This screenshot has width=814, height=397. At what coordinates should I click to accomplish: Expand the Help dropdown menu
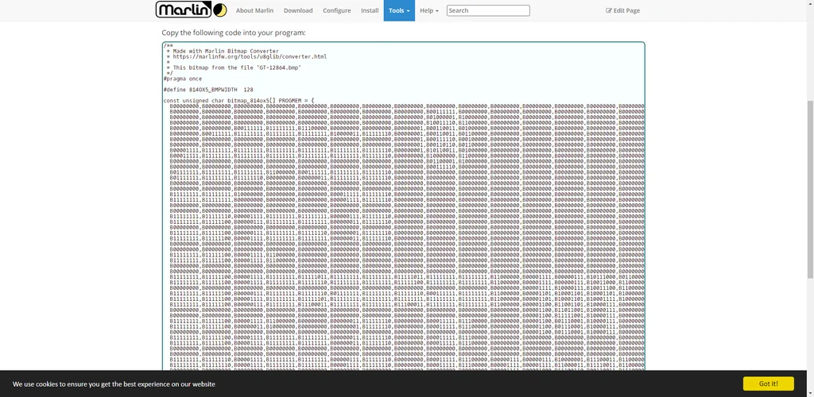[x=428, y=10]
